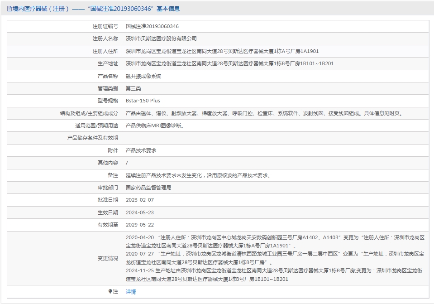Image resolution: width=434 pixels, height=304 pixels.
Task: Select registration number 国械注准20193060346 in the table
Action: coord(152,26)
